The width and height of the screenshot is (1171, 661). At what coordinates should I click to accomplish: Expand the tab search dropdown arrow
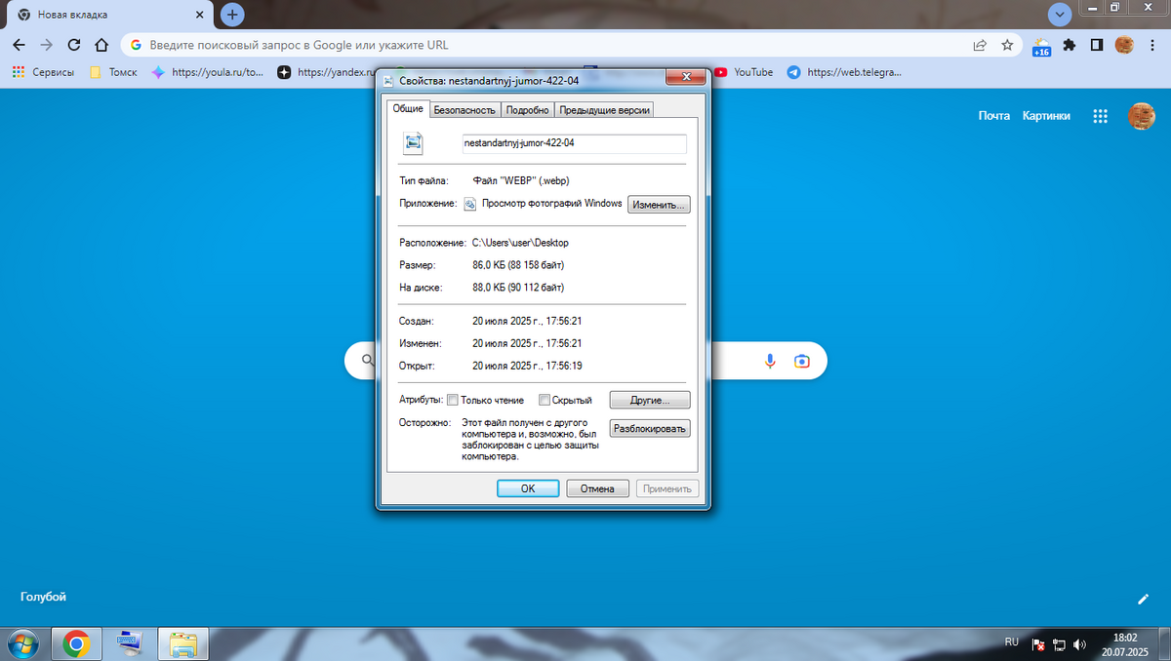tap(1060, 15)
